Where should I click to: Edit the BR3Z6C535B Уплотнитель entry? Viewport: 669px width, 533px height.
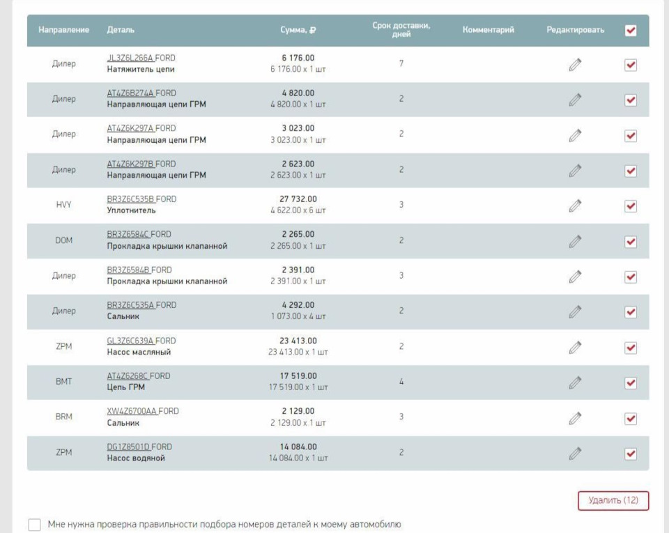tap(574, 206)
